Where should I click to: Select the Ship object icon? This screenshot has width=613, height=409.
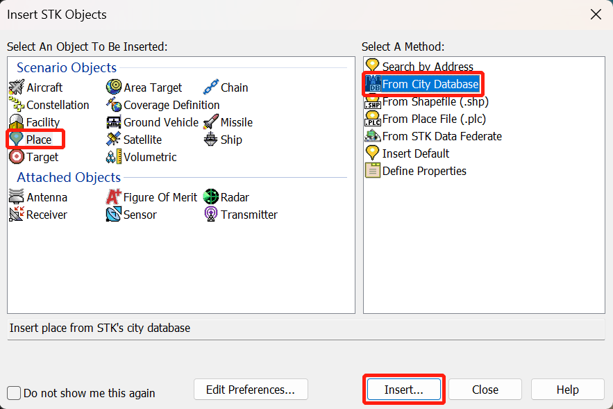[211, 140]
